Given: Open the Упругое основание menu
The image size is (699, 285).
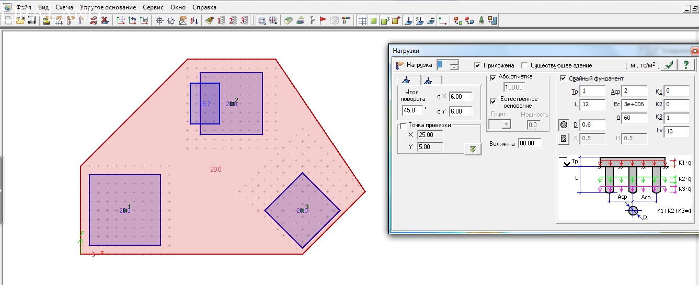Looking at the screenshot, I should [x=108, y=7].
